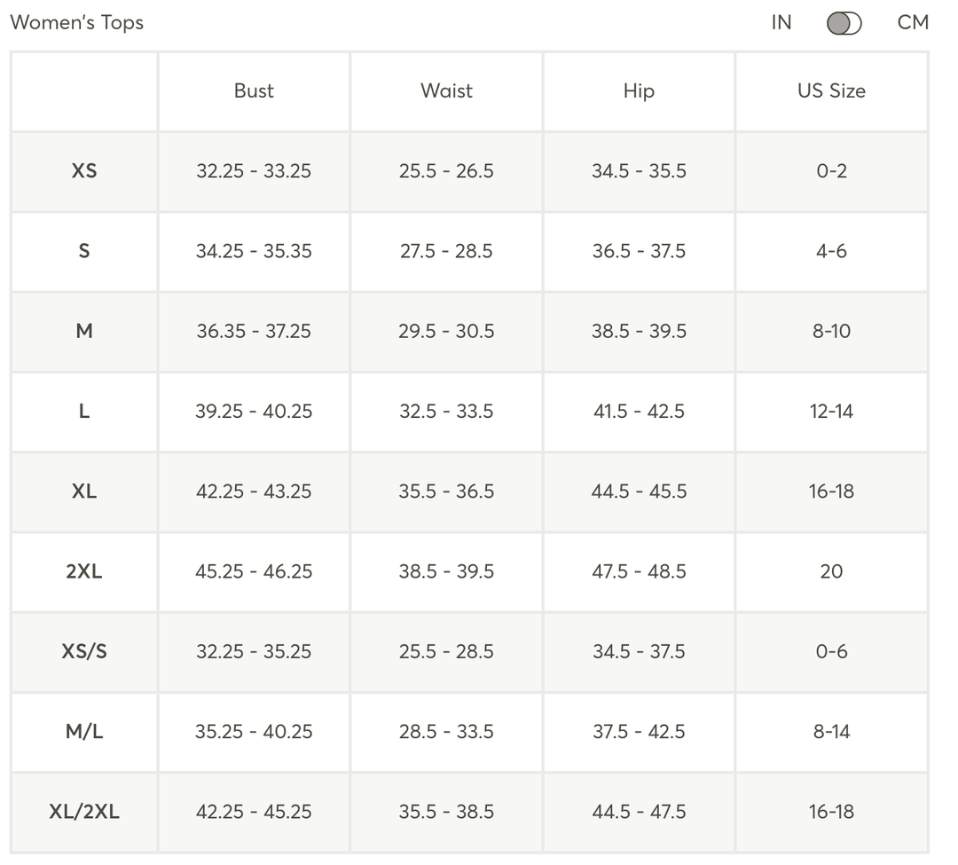Screen dimensions: 958x865
Task: Select the XS/S size row label
Action: click(x=84, y=651)
